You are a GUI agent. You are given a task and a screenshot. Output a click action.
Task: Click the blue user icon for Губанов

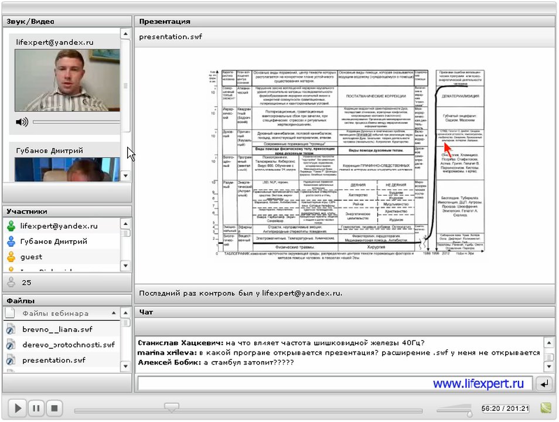tap(11, 241)
